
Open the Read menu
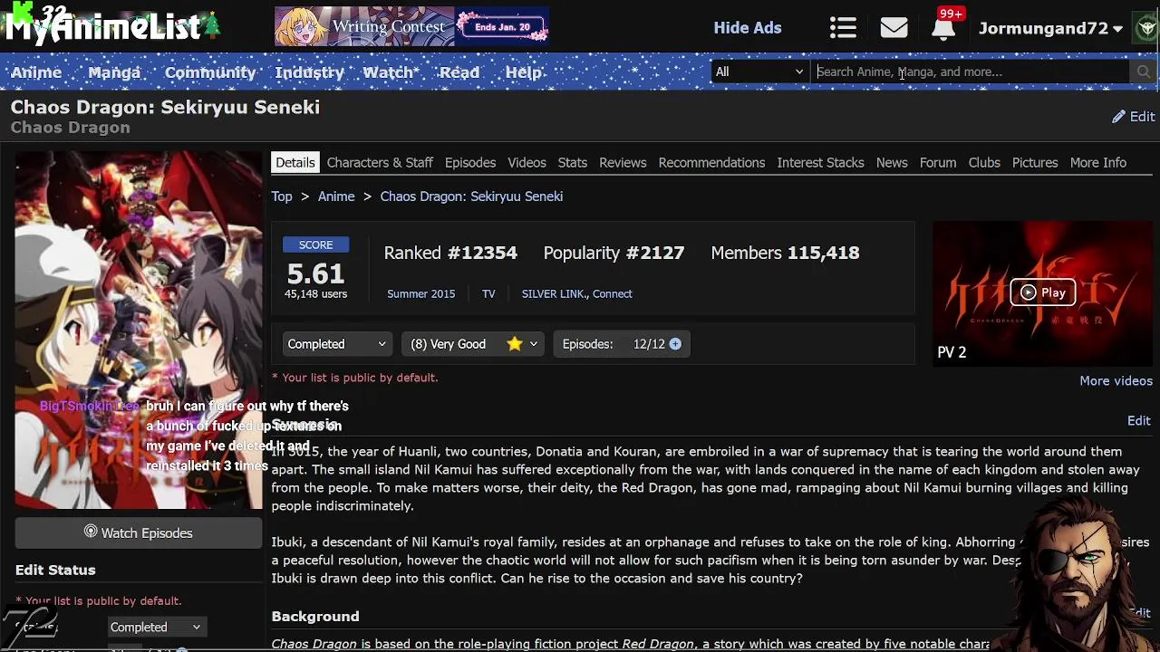pos(459,72)
